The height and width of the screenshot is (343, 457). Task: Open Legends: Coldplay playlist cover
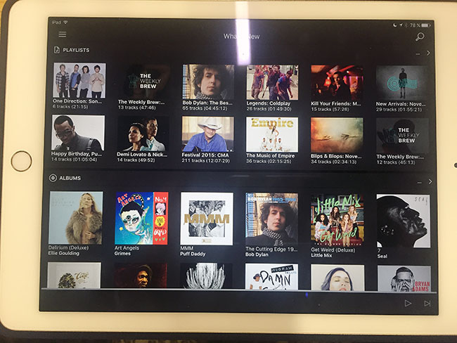(x=272, y=83)
